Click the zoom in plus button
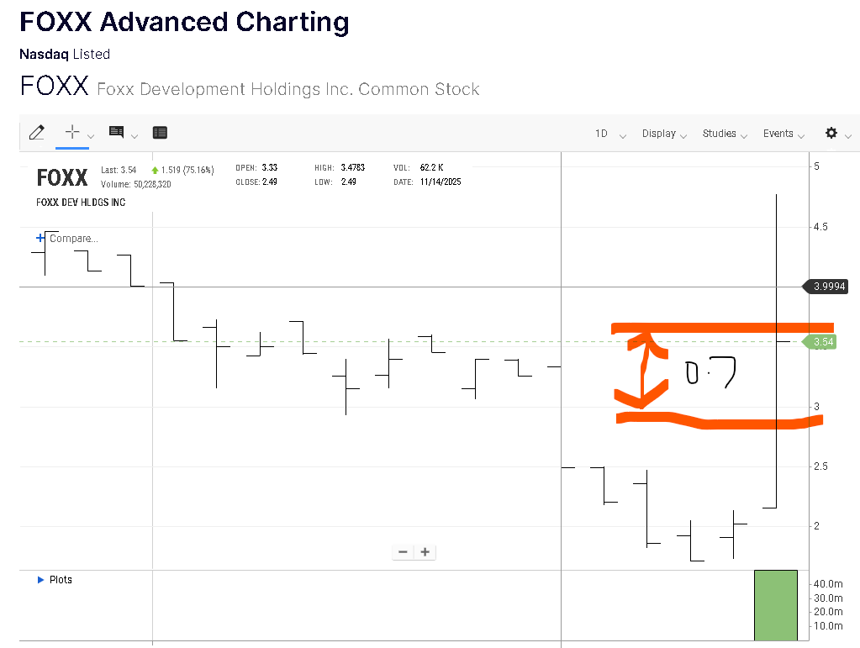 (x=425, y=552)
